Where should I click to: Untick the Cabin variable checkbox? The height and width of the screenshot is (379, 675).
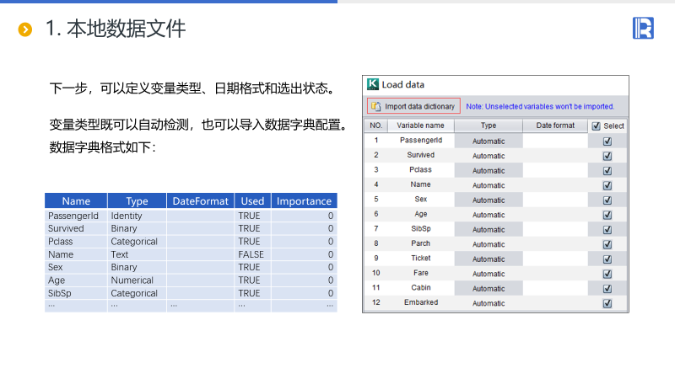(607, 289)
